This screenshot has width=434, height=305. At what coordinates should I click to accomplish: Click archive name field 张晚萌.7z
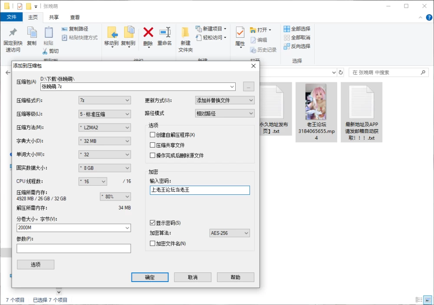(x=138, y=87)
